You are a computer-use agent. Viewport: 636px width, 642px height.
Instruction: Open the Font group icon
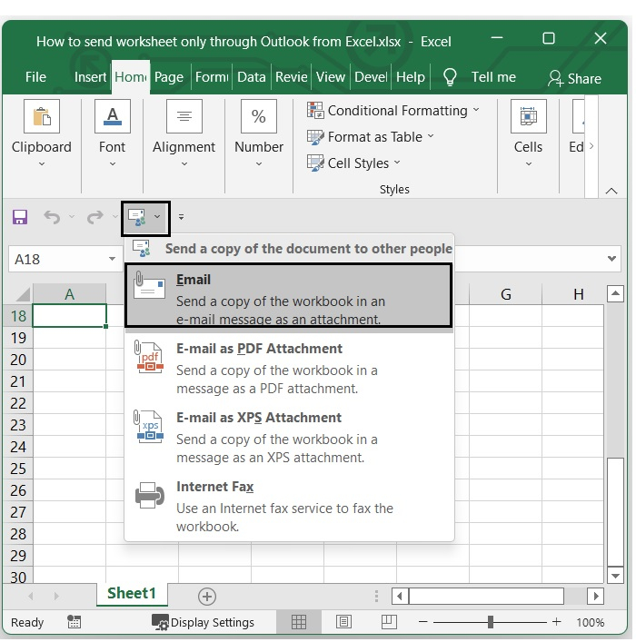tap(113, 116)
